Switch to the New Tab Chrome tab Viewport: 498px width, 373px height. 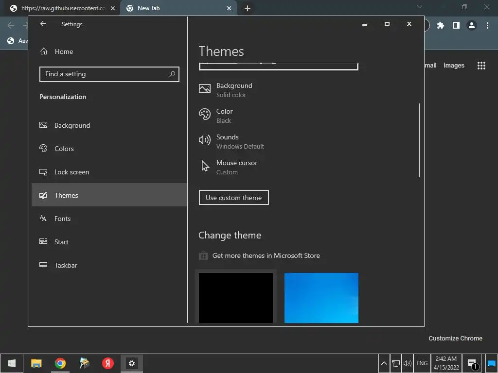pyautogui.click(x=178, y=8)
